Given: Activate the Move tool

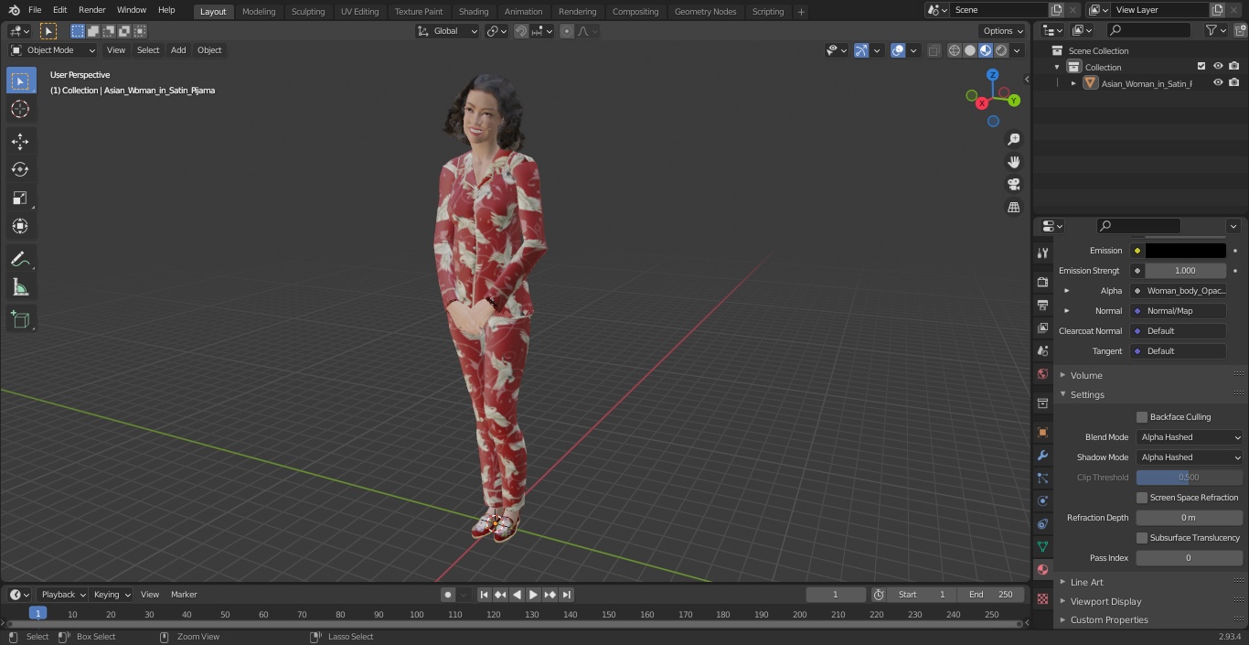Looking at the screenshot, I should pyautogui.click(x=20, y=142).
